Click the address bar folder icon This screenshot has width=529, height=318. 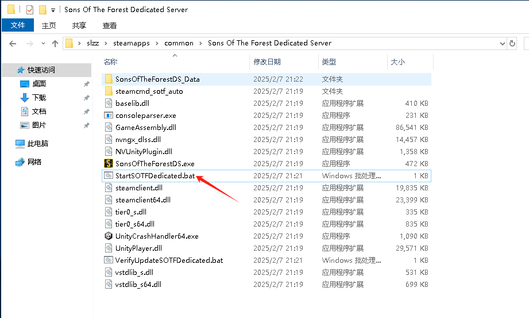69,43
